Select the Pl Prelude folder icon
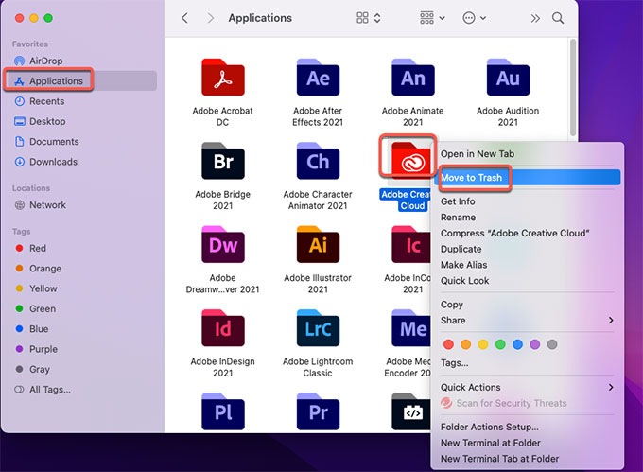 pos(222,411)
